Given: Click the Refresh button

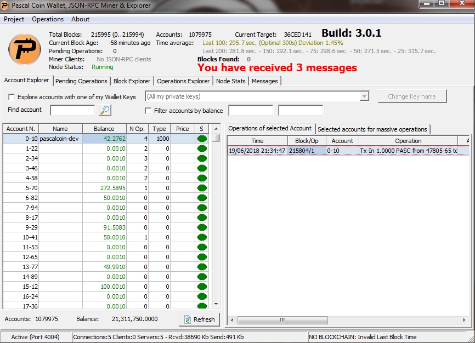Looking at the screenshot, I should pyautogui.click(x=199, y=319).
